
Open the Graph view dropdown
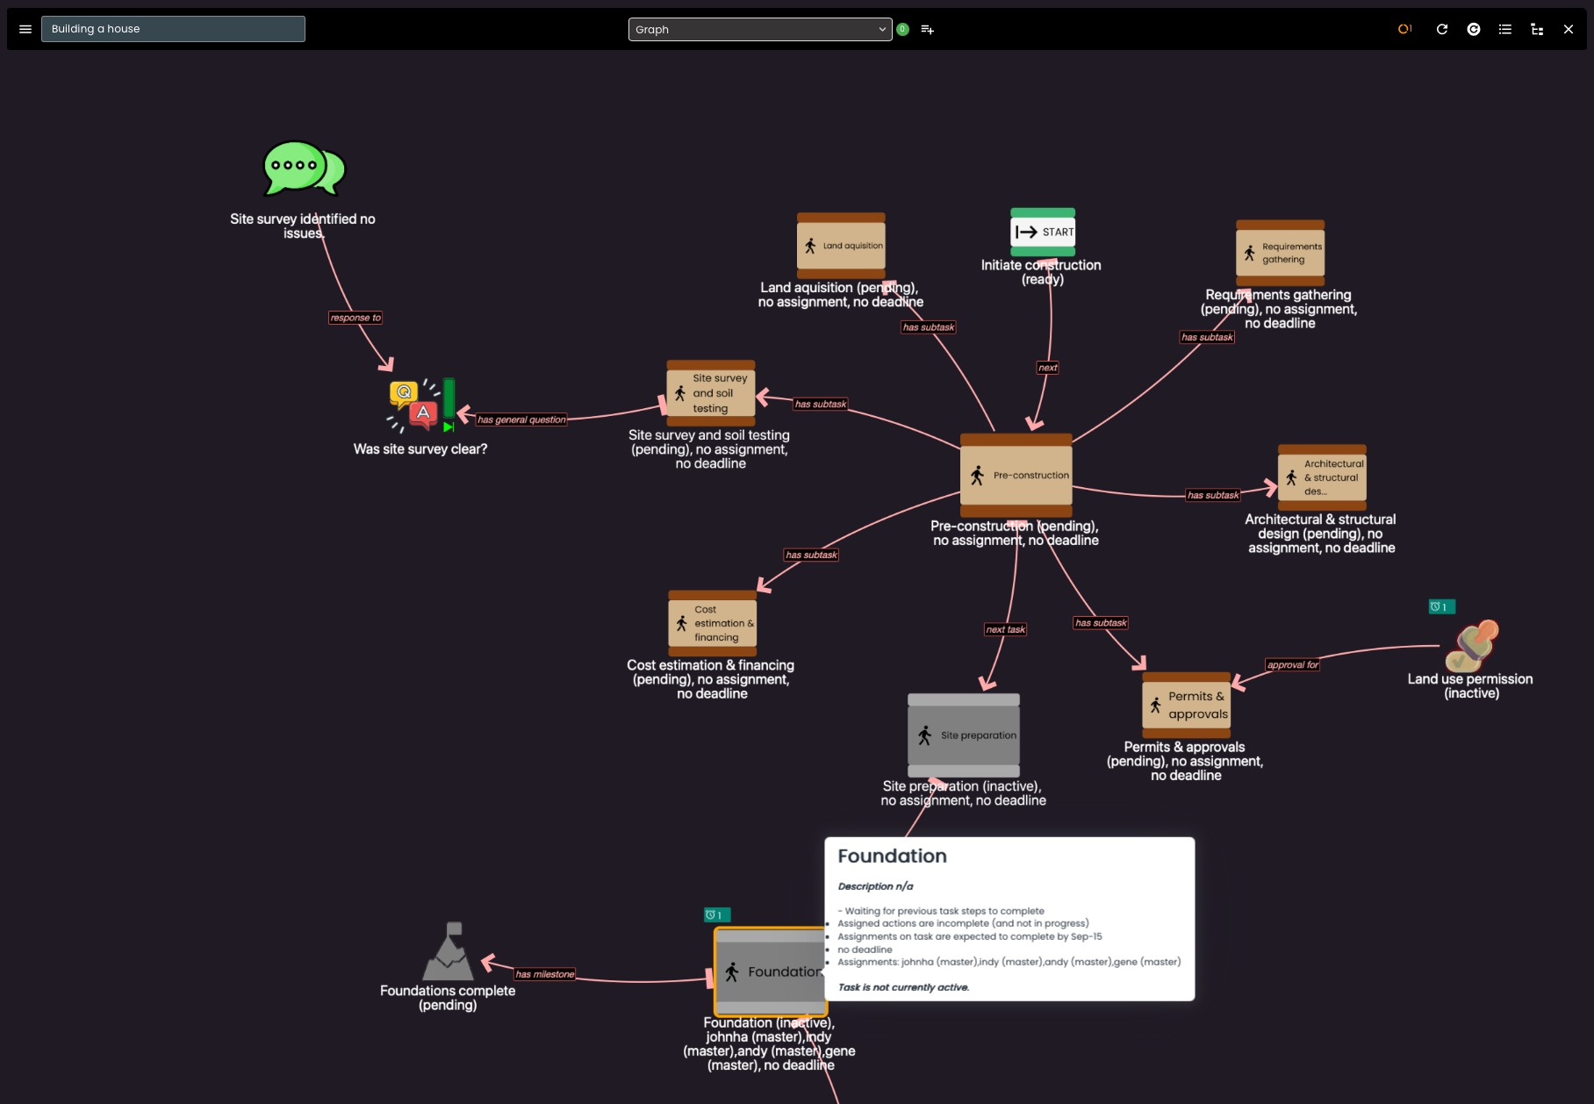(759, 29)
